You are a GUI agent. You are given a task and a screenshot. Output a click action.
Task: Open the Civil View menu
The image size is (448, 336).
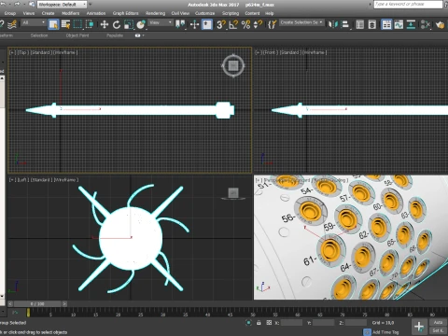pos(180,13)
